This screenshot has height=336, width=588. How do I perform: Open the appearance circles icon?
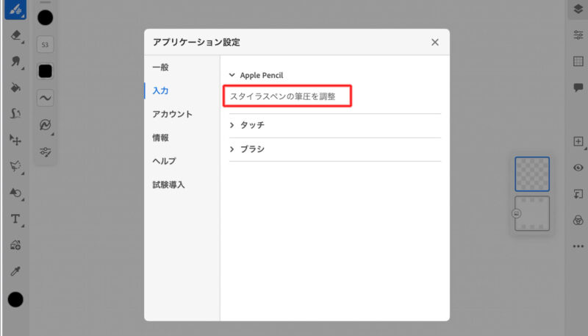(x=578, y=220)
